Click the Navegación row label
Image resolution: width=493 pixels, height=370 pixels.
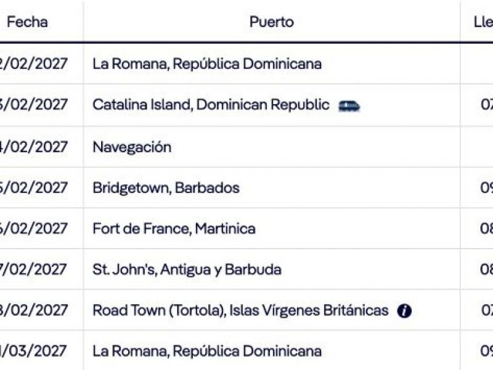pyautogui.click(x=132, y=147)
